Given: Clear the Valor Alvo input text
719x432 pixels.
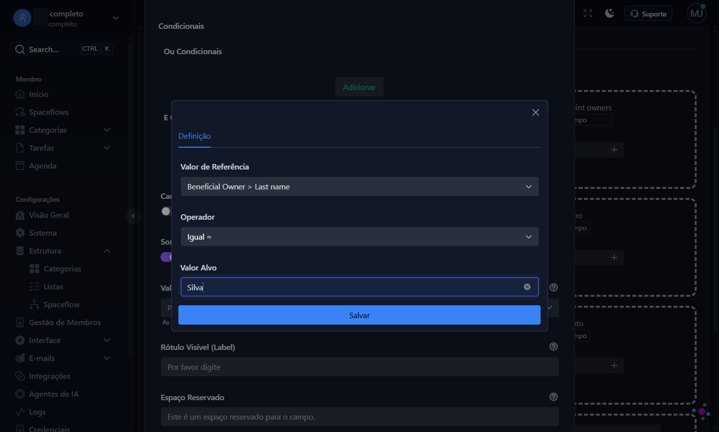Looking at the screenshot, I should point(527,287).
